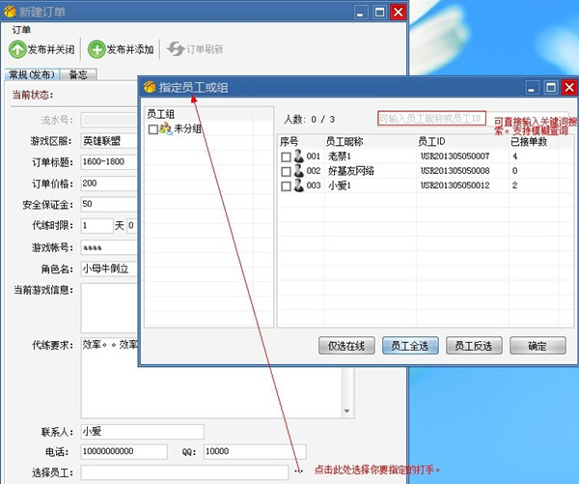Viewport: 579px width, 484px height.
Task: Check the box for employee 001
Action: click(286, 157)
